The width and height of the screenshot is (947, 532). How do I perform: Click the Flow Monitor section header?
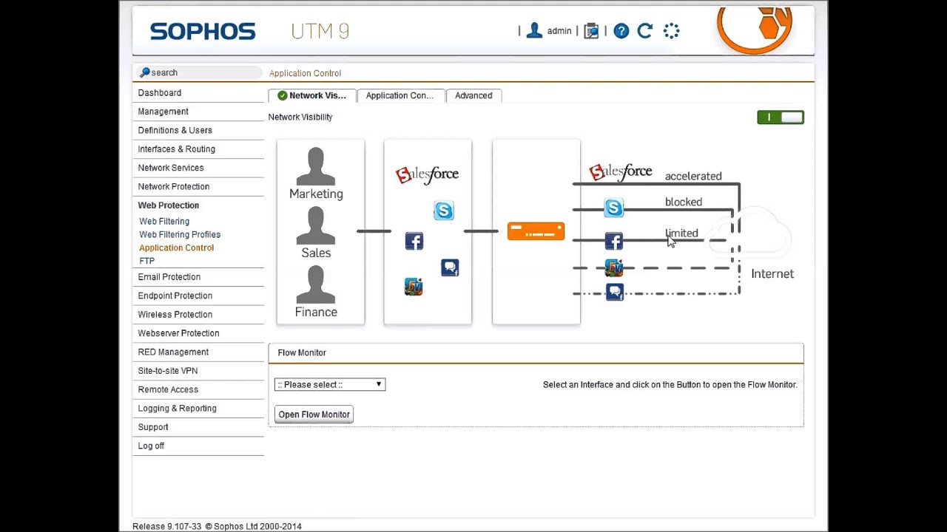click(536, 352)
